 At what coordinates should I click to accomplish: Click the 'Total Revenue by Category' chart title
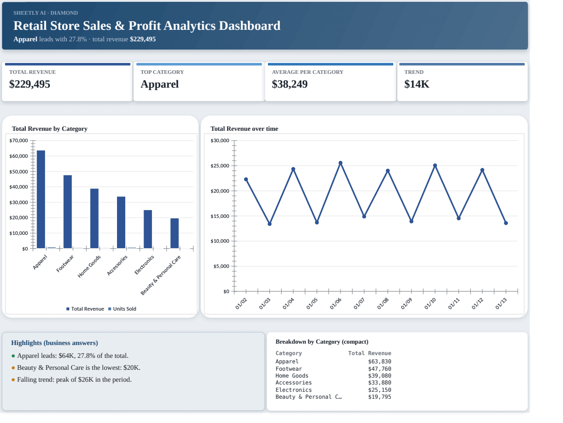point(50,129)
